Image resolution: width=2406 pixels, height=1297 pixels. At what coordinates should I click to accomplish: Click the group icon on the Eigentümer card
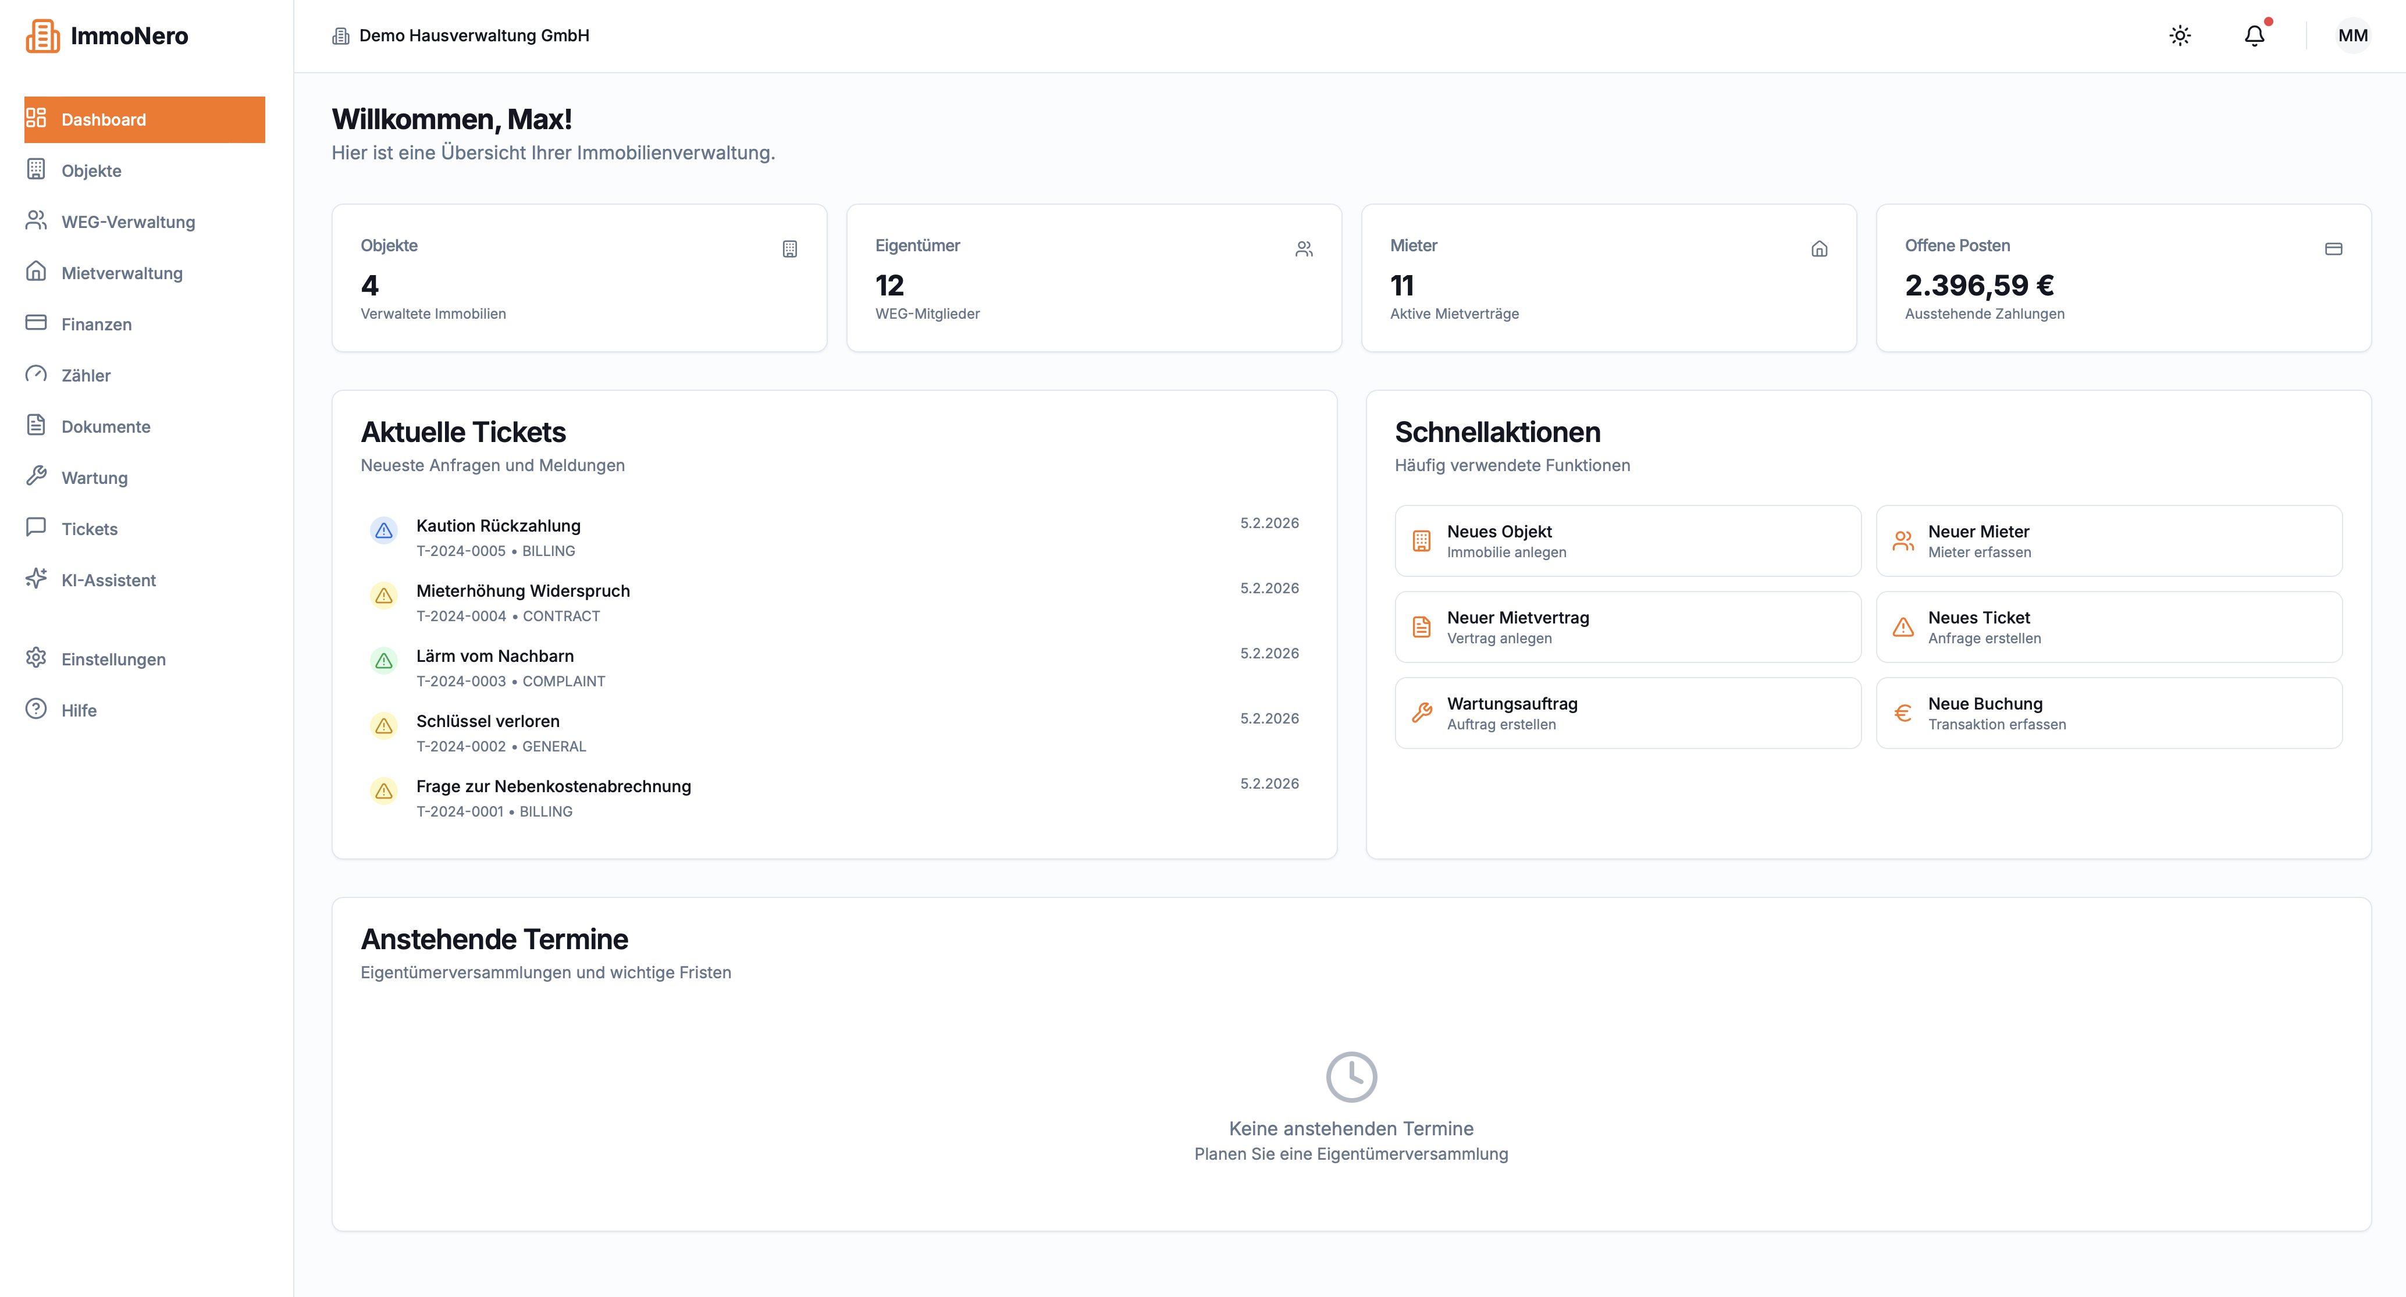tap(1304, 248)
